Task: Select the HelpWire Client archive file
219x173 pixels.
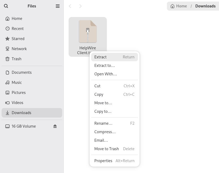Action: pyautogui.click(x=87, y=37)
